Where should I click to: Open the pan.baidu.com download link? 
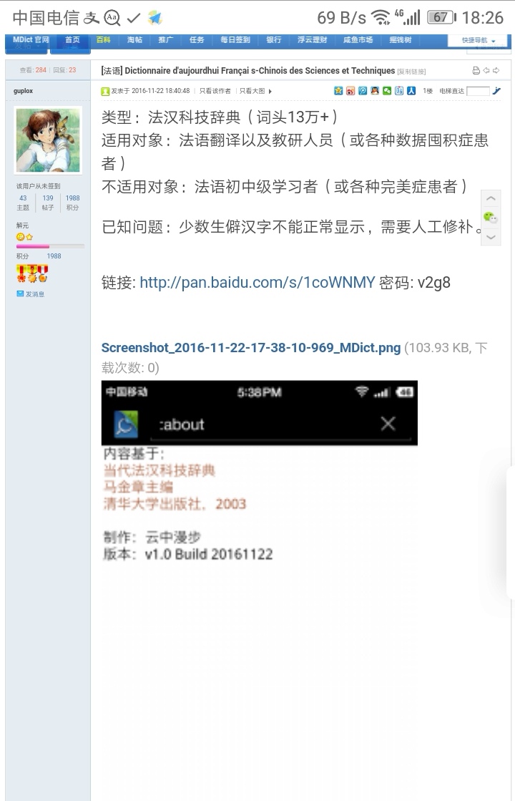pyautogui.click(x=257, y=283)
